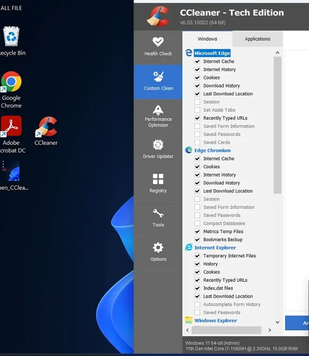Uncheck Edge Chromium Bookmarks Backup
Viewport: 309px width, 356px height.
coord(197,240)
